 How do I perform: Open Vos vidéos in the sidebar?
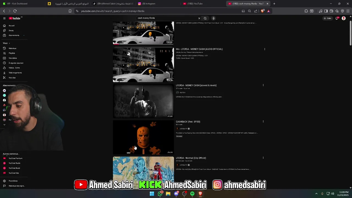13,58
